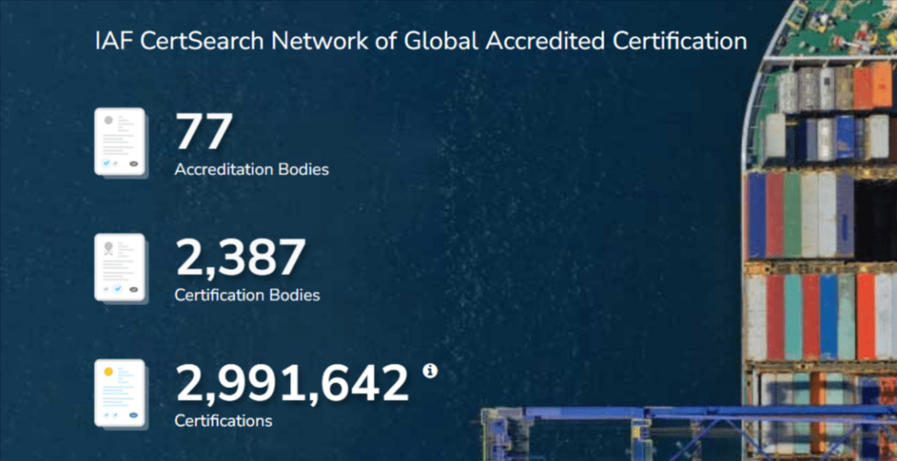Open info tooltip icon beside 2,991,642
The image size is (897, 461).
coord(429,371)
